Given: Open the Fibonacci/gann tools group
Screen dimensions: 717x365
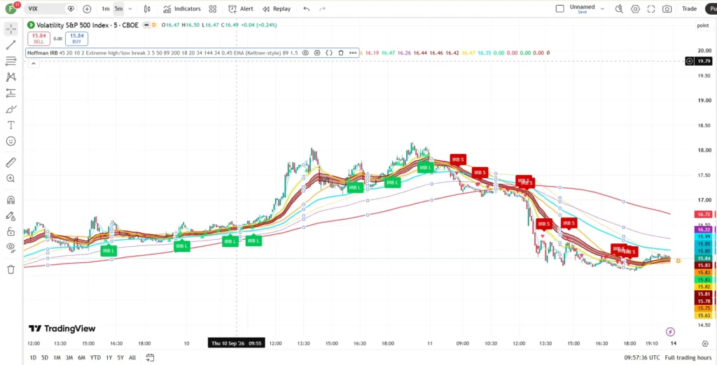Looking at the screenshot, I should coord(11,62).
